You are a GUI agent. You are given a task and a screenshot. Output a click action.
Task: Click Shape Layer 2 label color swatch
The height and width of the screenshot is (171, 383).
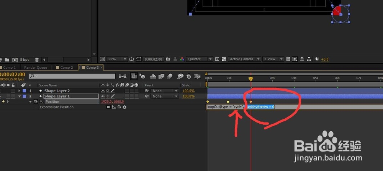pos(24,90)
